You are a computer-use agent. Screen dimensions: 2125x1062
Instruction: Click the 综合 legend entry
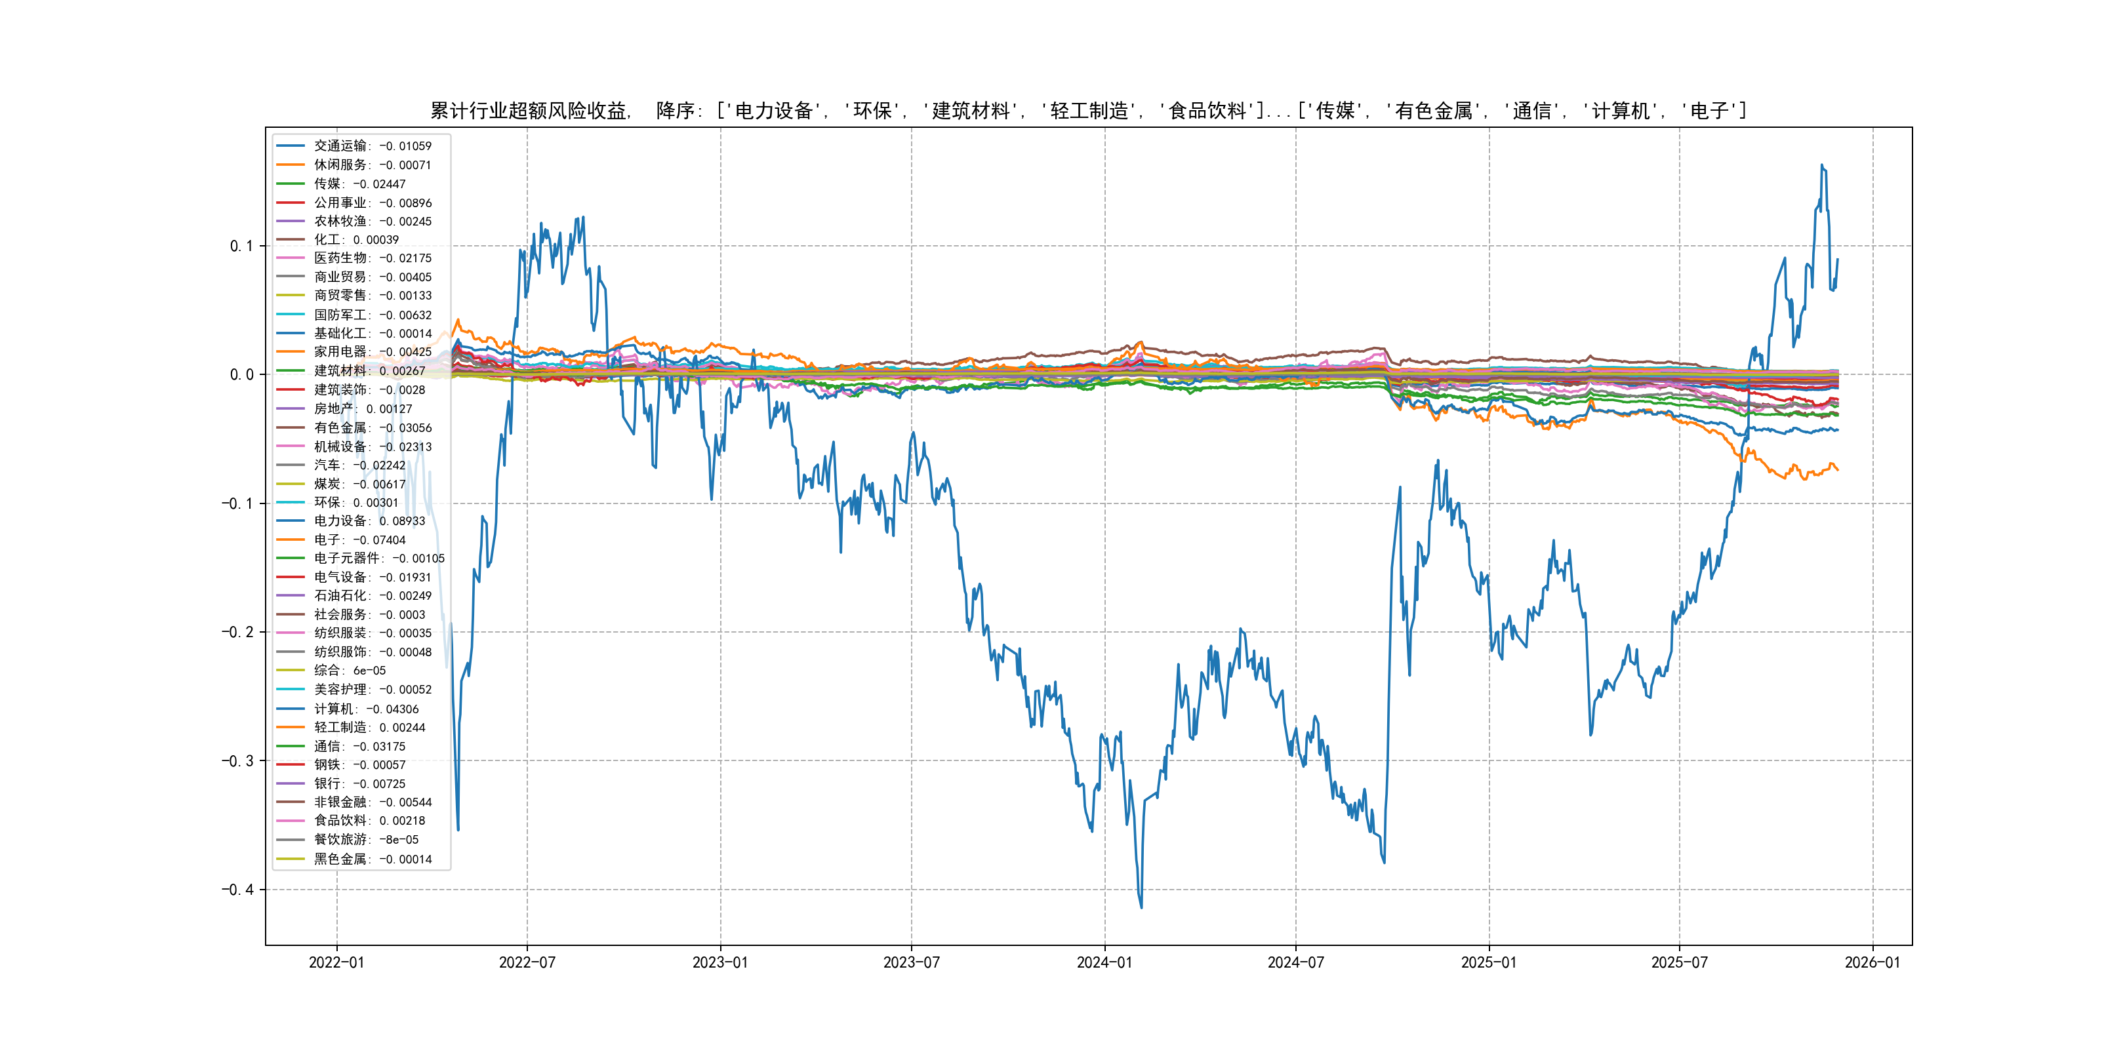click(350, 671)
